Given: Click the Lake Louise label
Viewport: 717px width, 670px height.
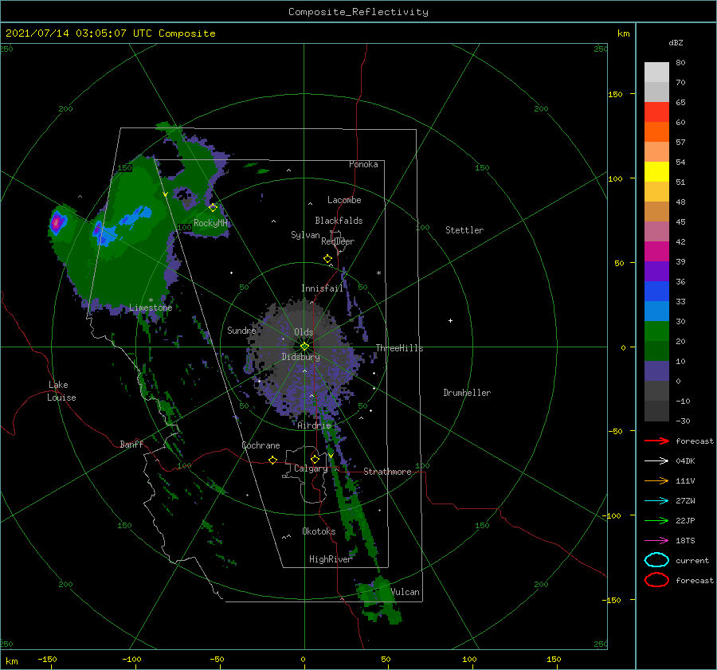Looking at the screenshot, I should point(61,391).
